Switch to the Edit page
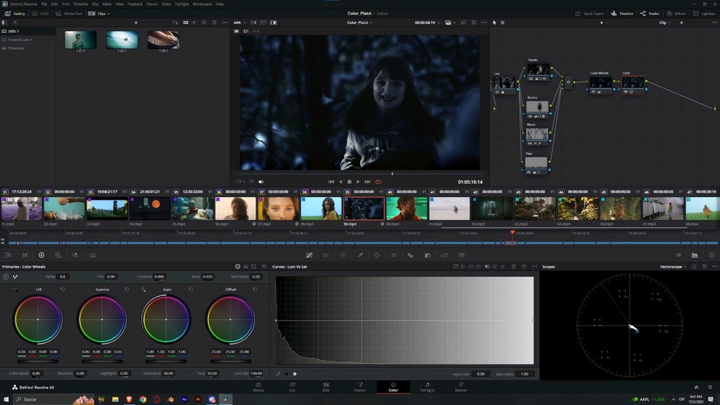Image resolution: width=720 pixels, height=405 pixels. (326, 387)
